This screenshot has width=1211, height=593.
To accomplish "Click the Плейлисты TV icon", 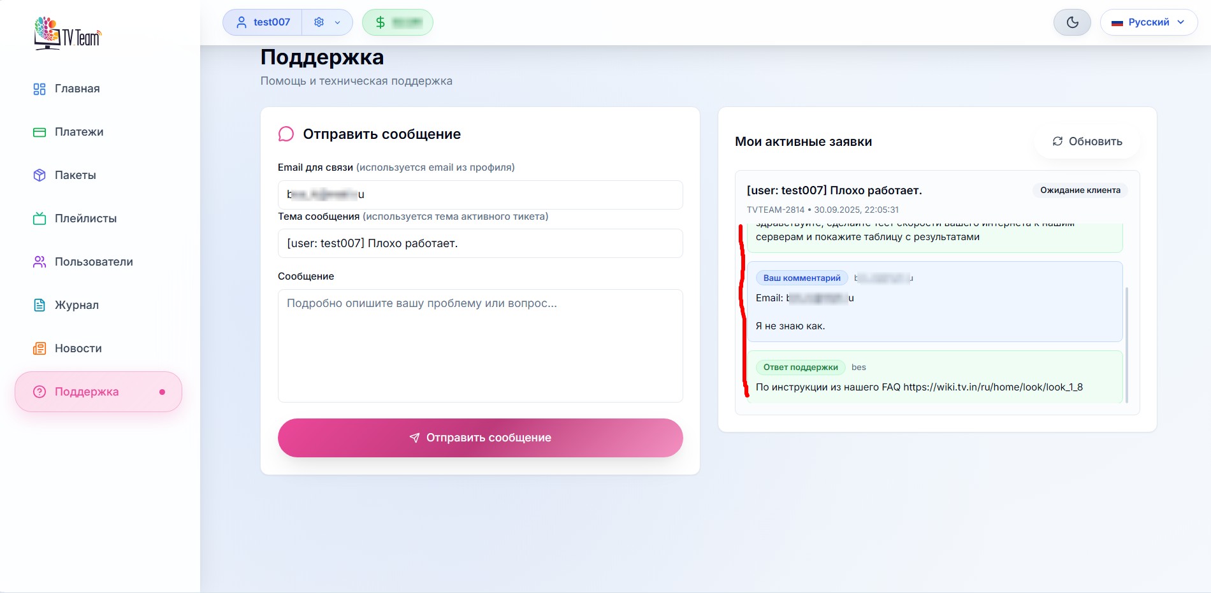I will point(40,218).
